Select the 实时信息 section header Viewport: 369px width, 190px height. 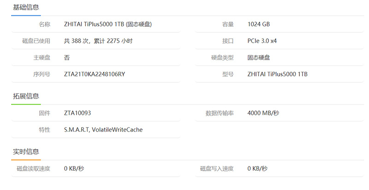[26, 152]
